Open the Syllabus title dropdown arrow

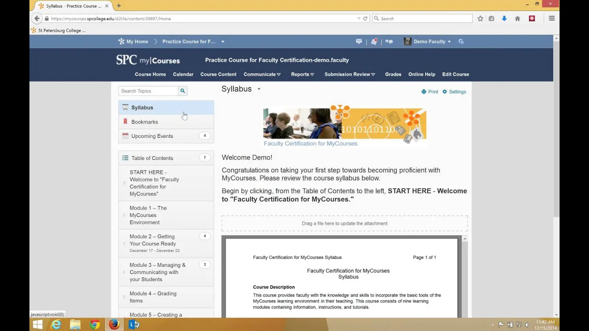point(259,89)
